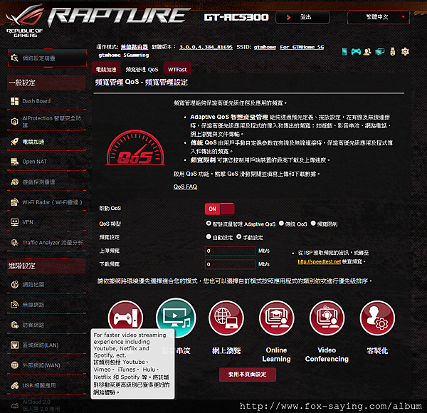Open the Wireless settings sidebar icon
This screenshot has height=413, width=427.
pyautogui.click(x=14, y=305)
